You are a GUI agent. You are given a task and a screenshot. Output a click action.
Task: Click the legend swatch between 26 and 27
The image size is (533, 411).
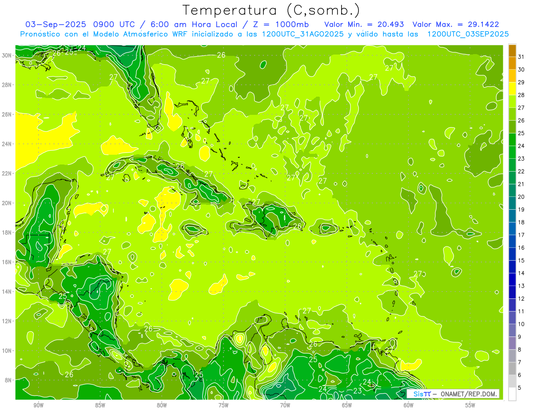coord(512,114)
